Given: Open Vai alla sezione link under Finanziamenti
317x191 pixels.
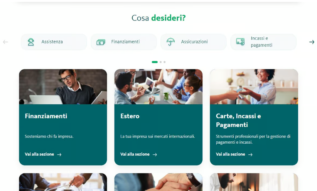Looking at the screenshot, I should tap(39, 154).
